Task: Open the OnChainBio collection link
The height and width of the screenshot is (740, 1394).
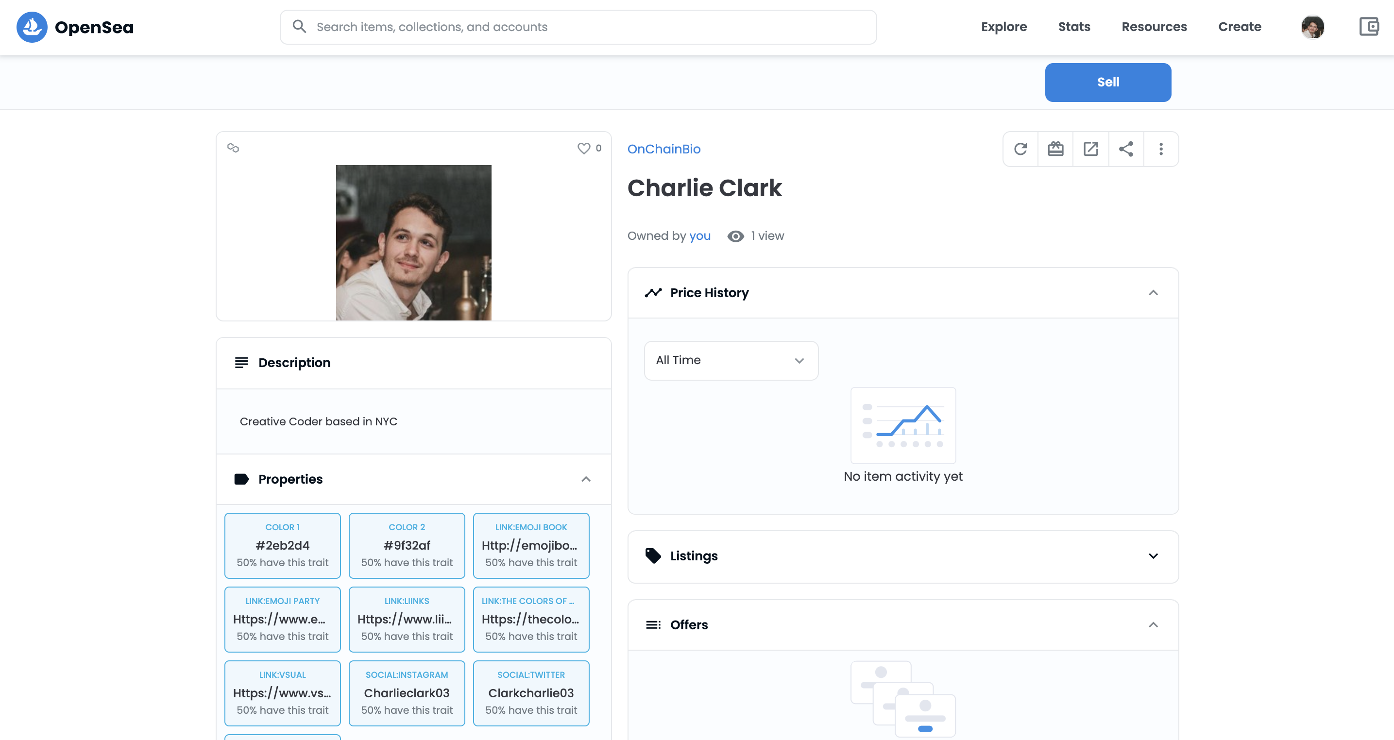Action: (x=664, y=149)
